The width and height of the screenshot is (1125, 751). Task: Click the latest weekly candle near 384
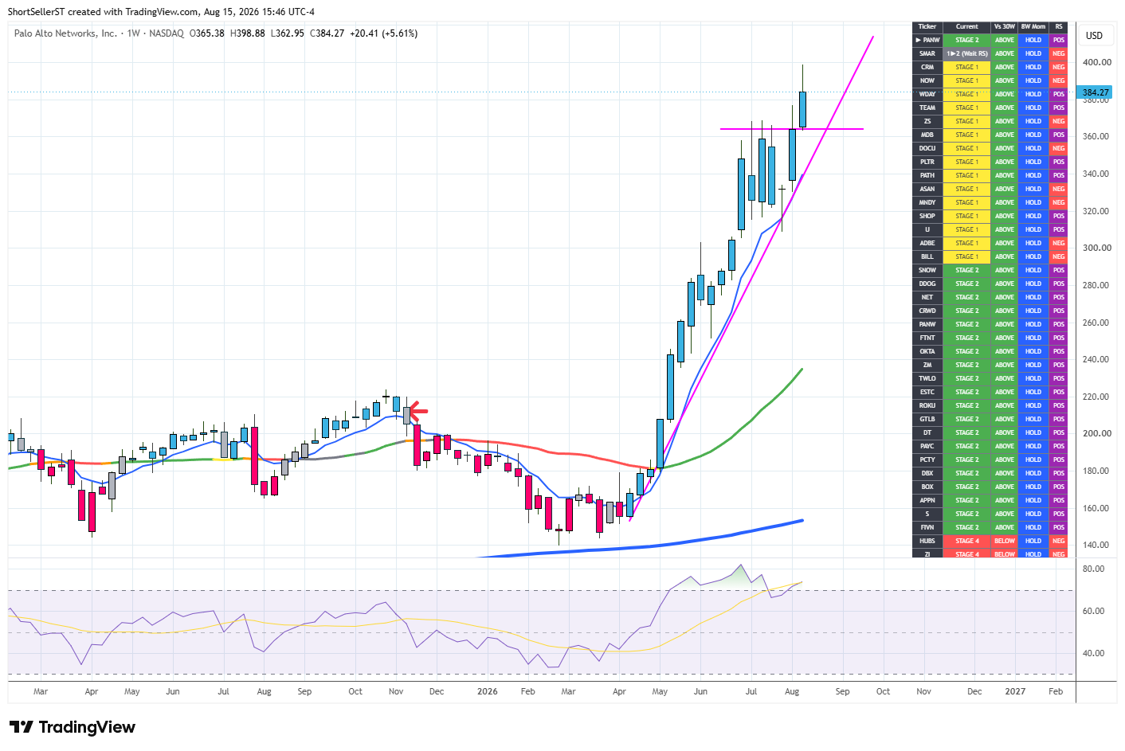(802, 109)
